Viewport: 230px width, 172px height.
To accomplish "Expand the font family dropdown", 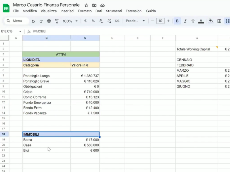I will tap(135, 21).
